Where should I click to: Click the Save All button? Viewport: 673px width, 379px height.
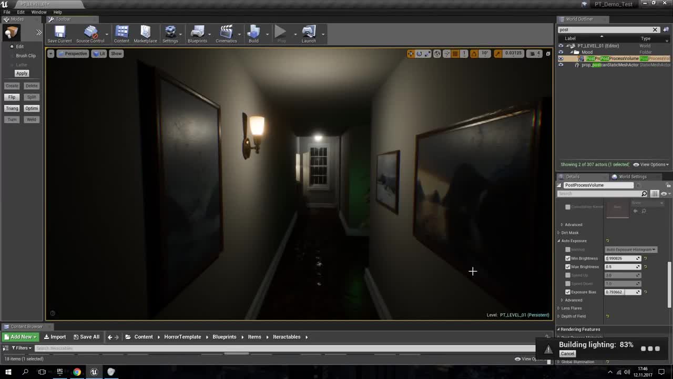tap(86, 337)
